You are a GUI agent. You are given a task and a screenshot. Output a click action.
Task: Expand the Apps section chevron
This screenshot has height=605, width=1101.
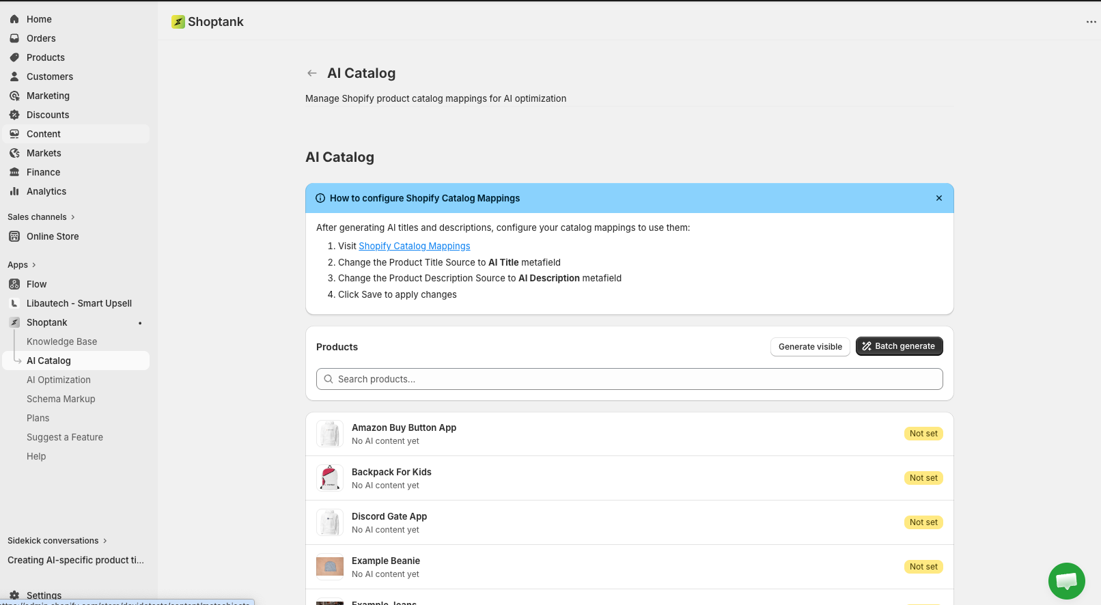(x=33, y=265)
